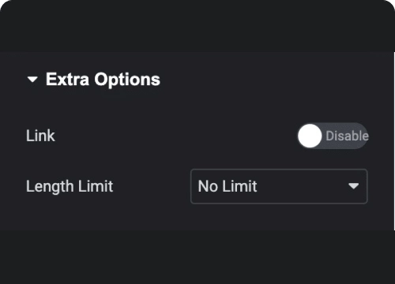The height and width of the screenshot is (284, 395).
Task: Open the Length Limit dropdown
Action: [x=279, y=186]
